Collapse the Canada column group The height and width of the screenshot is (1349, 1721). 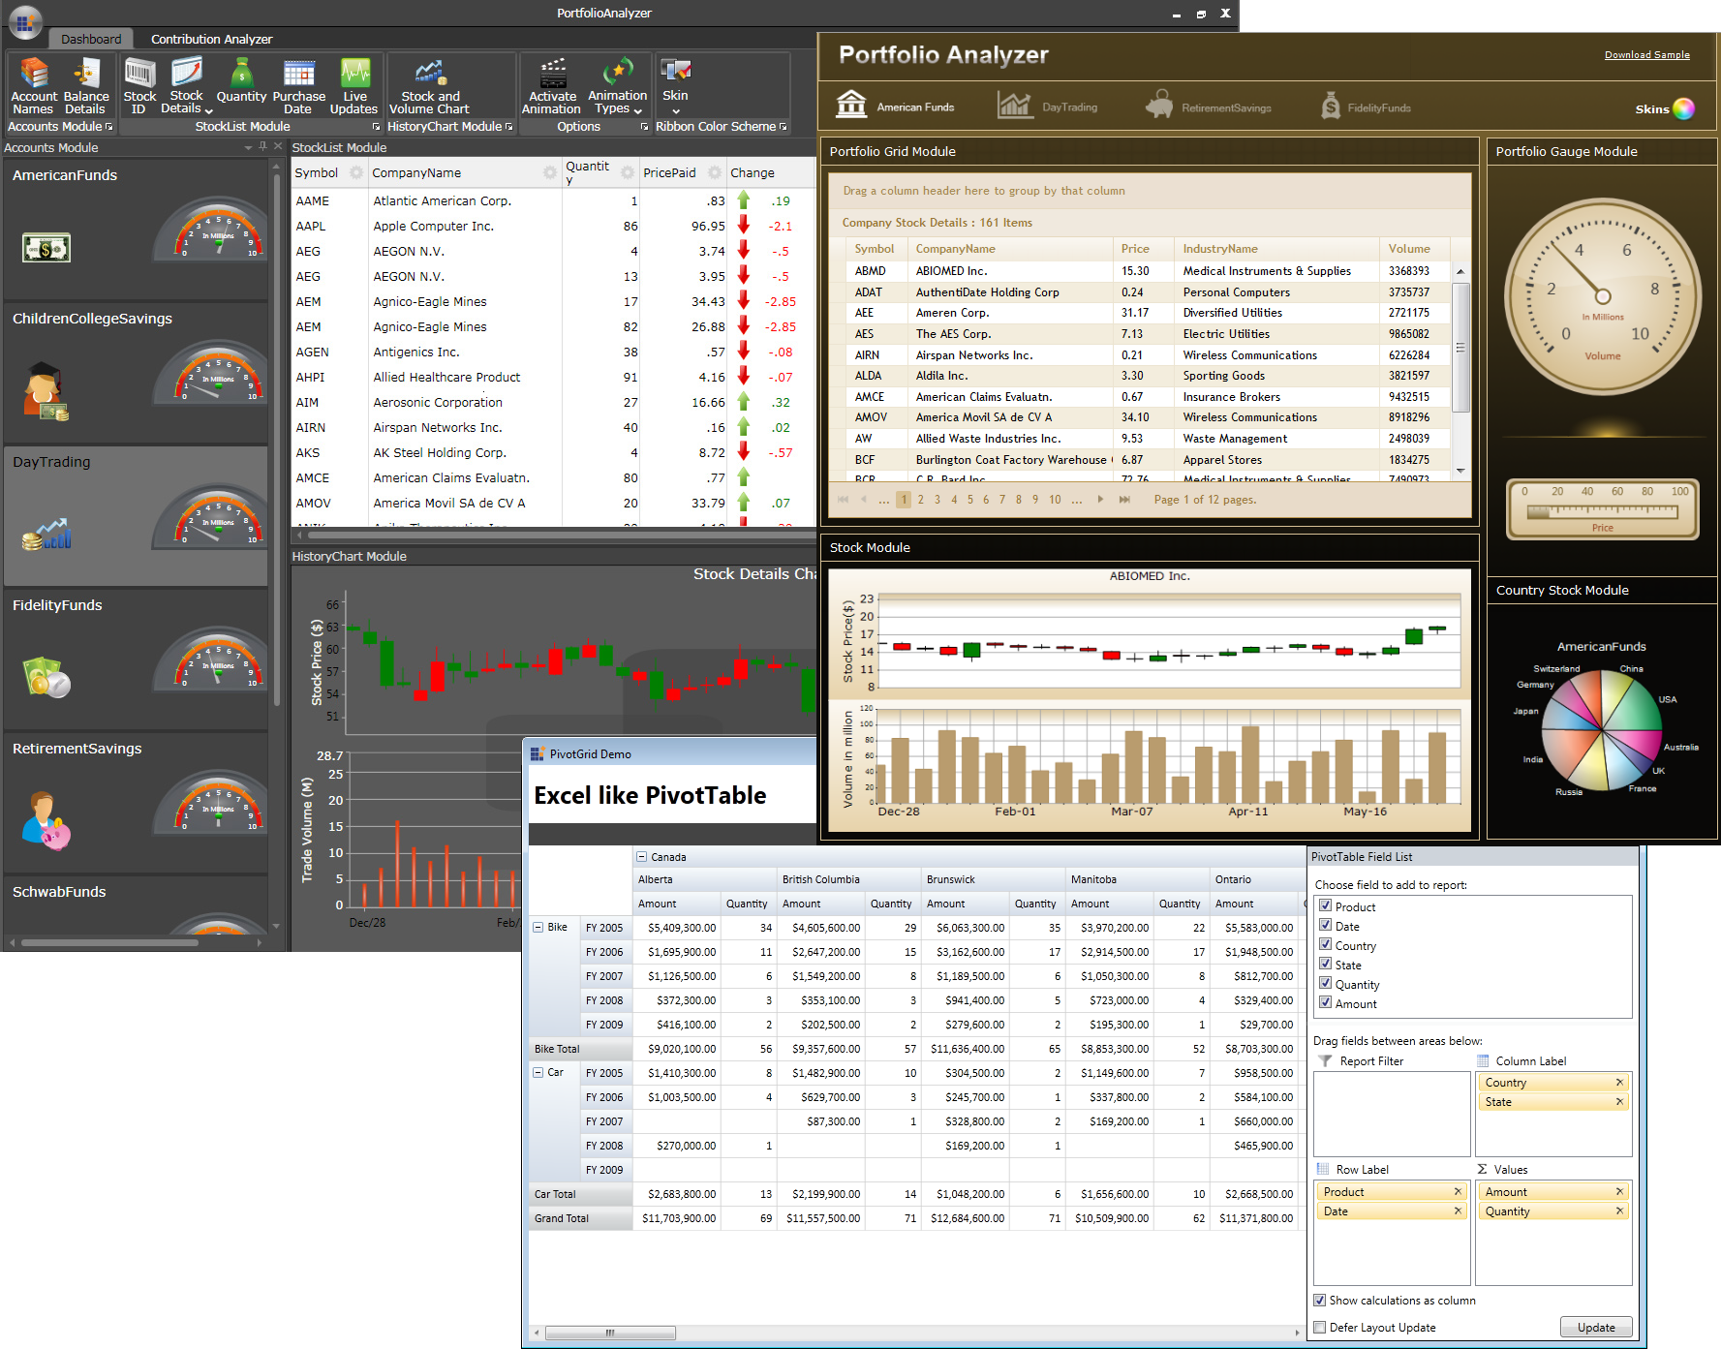point(641,857)
